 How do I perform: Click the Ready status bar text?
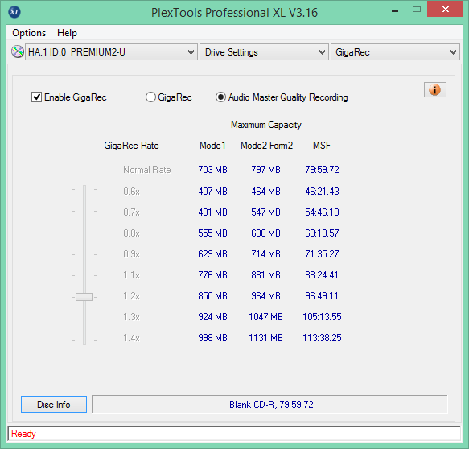(23, 434)
